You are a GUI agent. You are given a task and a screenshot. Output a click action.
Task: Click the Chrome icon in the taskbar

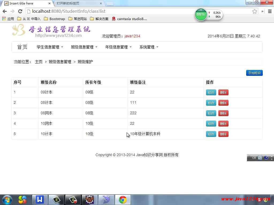tap(123, 200)
